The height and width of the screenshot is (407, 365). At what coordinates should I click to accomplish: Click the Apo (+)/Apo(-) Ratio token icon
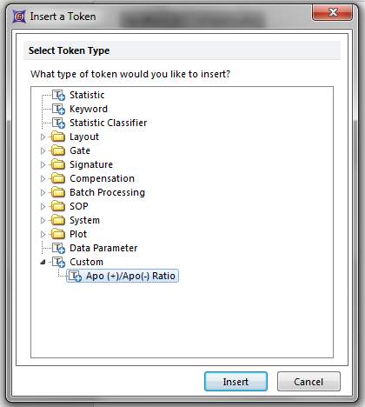click(x=75, y=276)
